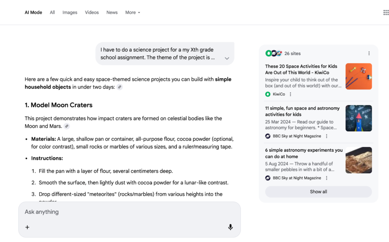
Task: Open the Google apps grid icon
Action: (x=385, y=12)
